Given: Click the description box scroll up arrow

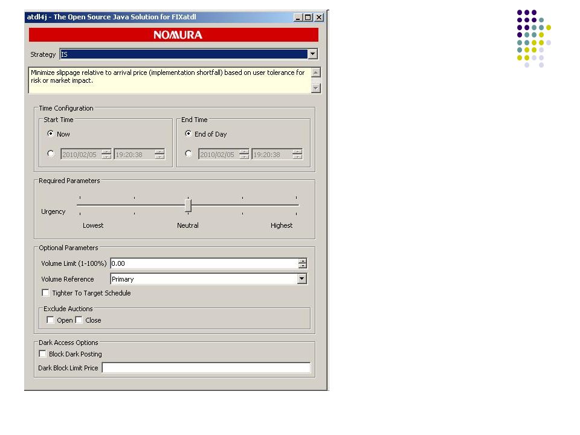Looking at the screenshot, I should pos(315,72).
